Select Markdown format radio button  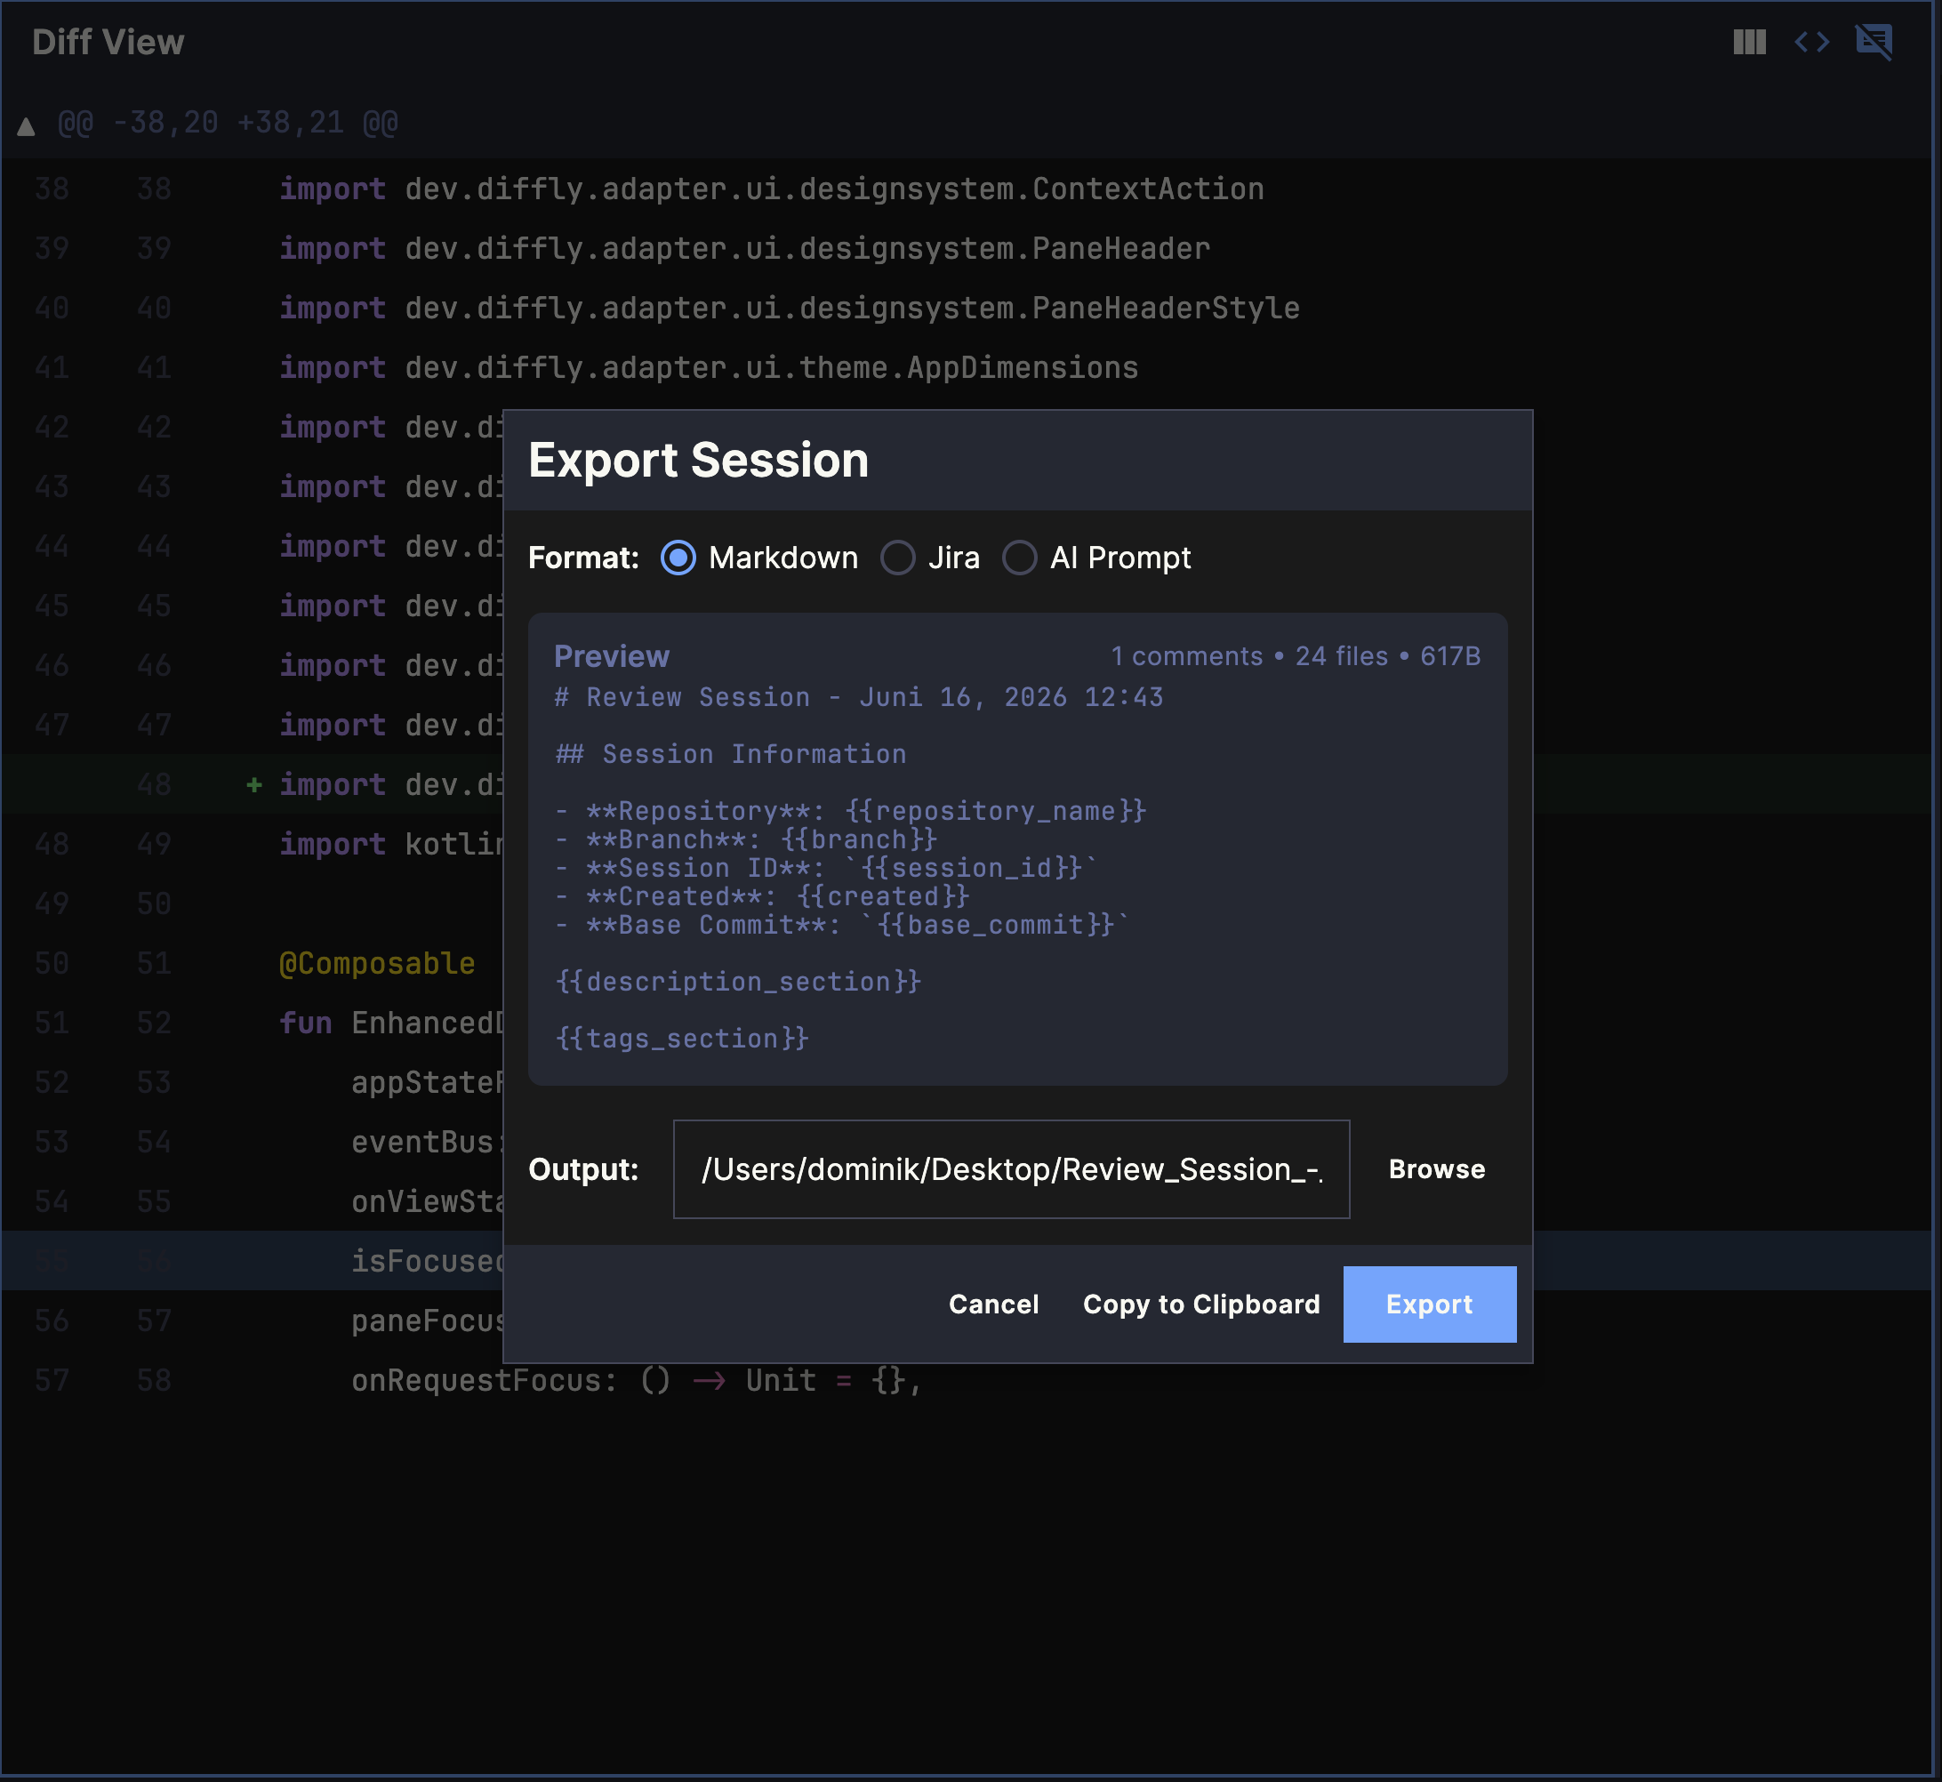point(678,558)
